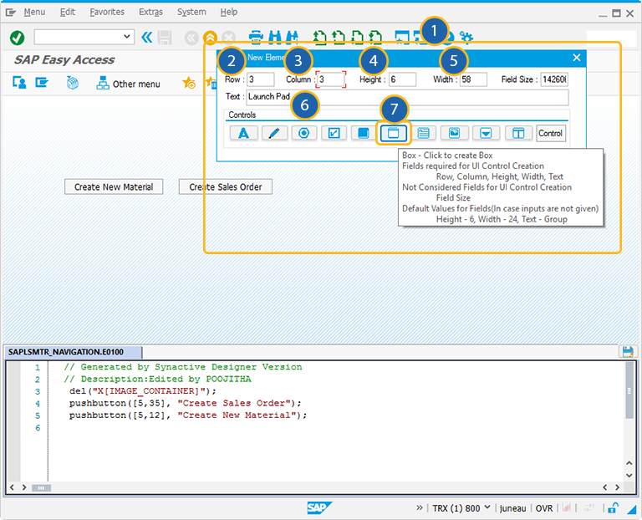This screenshot has width=642, height=520.
Task: Click the blue double-chevron back icon
Action: (146, 38)
